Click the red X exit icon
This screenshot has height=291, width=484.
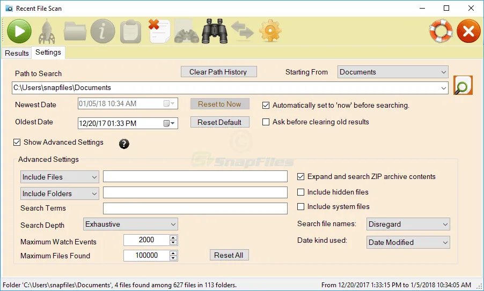tap(468, 31)
